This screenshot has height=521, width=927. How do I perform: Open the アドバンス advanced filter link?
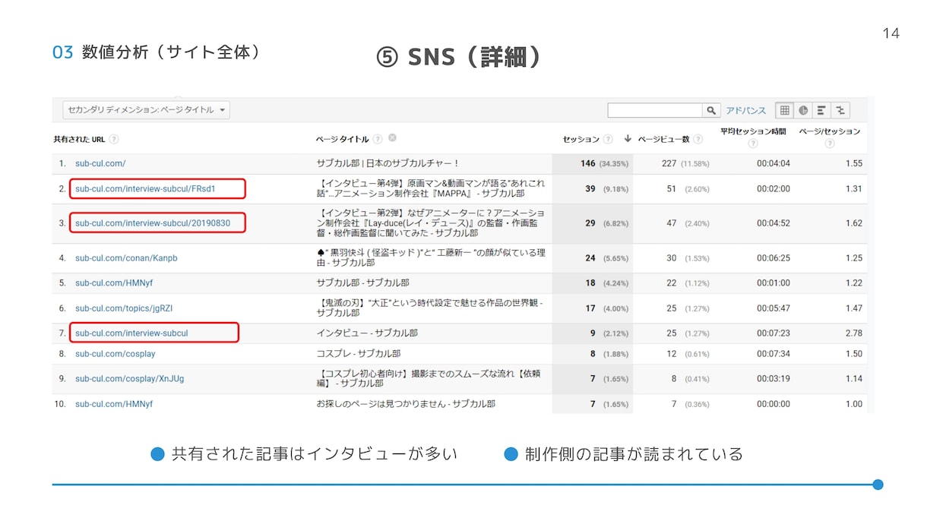(x=746, y=111)
